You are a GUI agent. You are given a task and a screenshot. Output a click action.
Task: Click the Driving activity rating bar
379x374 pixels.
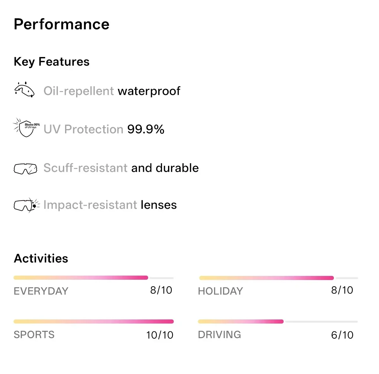(x=278, y=321)
